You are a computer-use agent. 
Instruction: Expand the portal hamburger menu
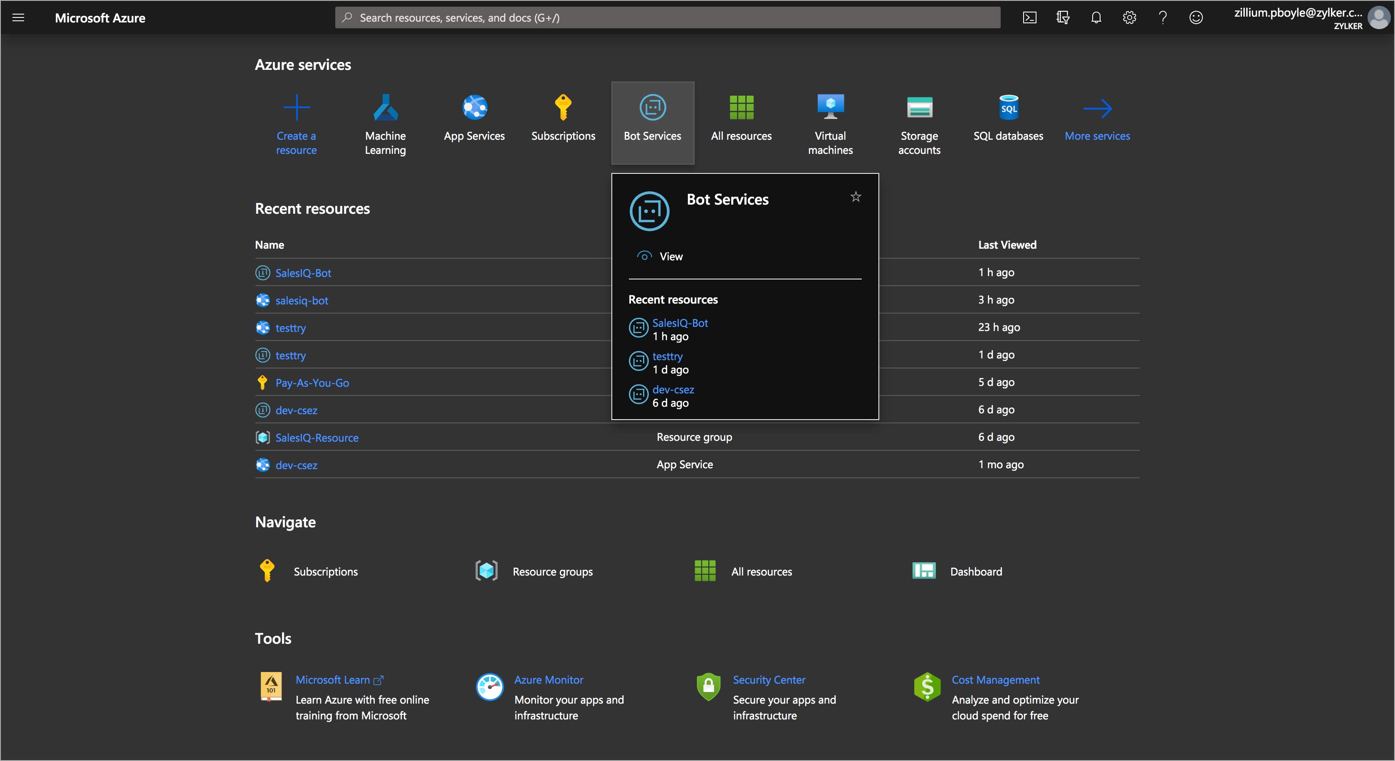tap(18, 17)
